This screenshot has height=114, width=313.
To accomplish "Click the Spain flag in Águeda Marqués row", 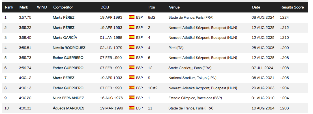I will click(x=132, y=108).
